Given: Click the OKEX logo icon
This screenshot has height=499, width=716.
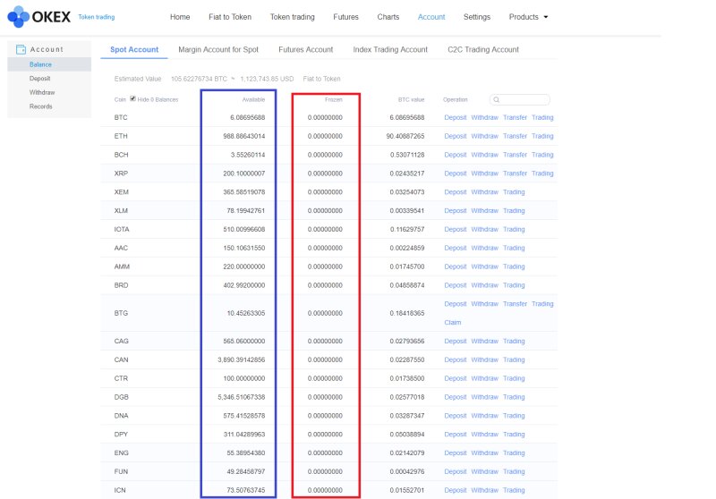Looking at the screenshot, I should click(19, 16).
